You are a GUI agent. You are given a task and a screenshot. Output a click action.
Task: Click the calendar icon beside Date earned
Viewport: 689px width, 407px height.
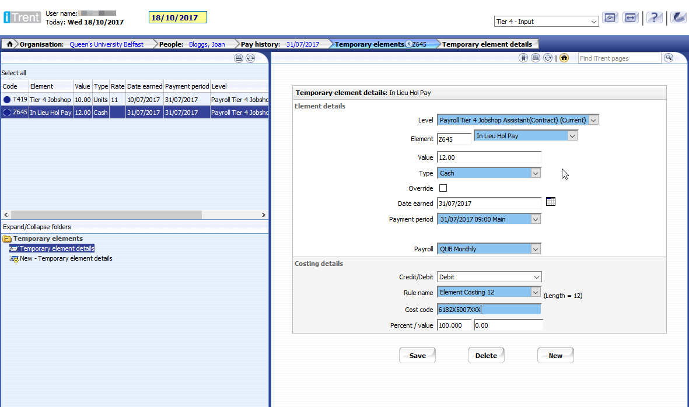[x=550, y=202]
